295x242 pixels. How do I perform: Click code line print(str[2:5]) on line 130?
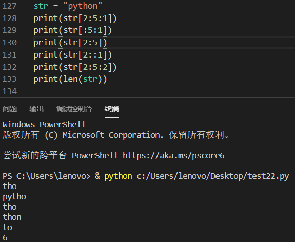(x=70, y=43)
